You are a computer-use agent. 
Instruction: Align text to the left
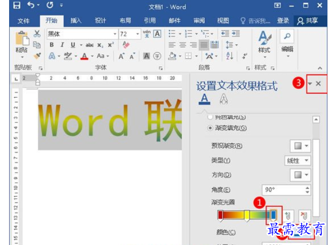(172, 45)
